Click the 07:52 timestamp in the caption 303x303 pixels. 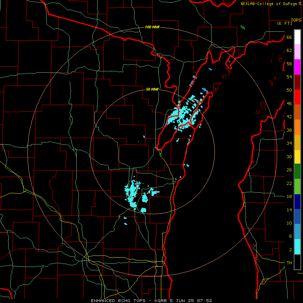click(x=204, y=301)
